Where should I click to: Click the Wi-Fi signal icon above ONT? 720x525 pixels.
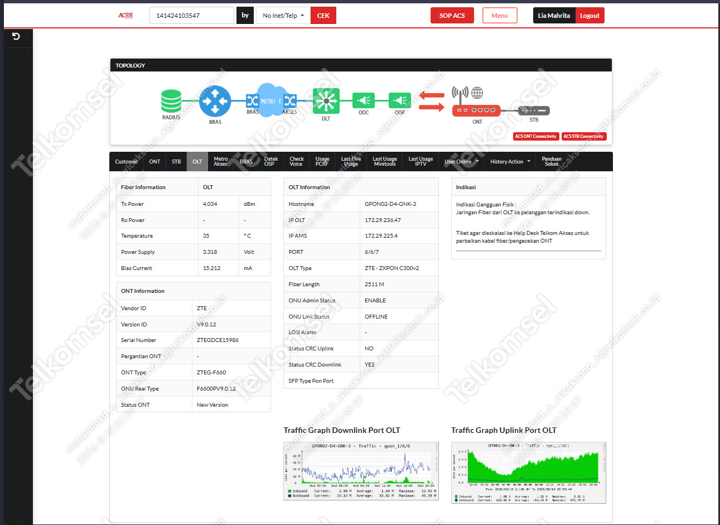coord(460,94)
